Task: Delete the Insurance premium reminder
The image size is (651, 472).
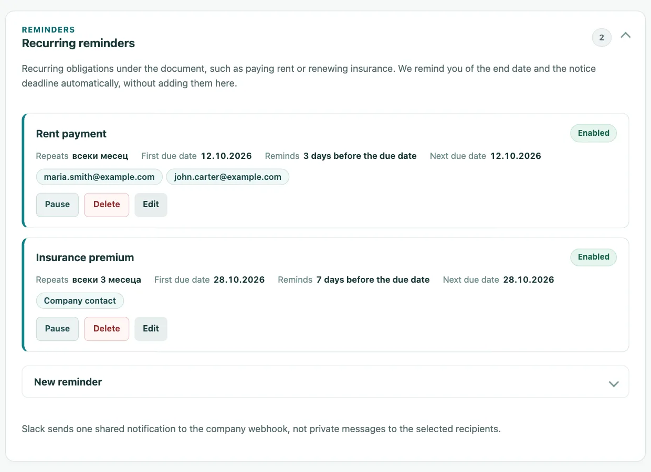Action: tap(107, 329)
